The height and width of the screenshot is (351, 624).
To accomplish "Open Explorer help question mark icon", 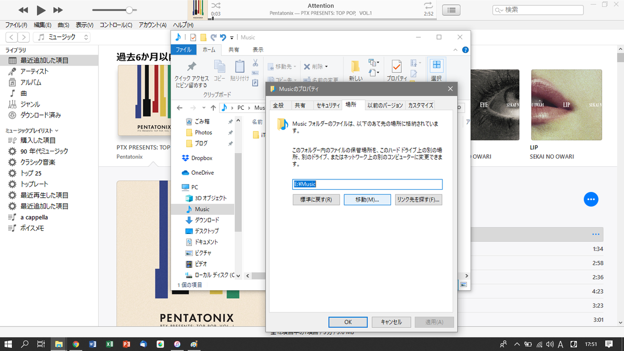I will tap(465, 50).
